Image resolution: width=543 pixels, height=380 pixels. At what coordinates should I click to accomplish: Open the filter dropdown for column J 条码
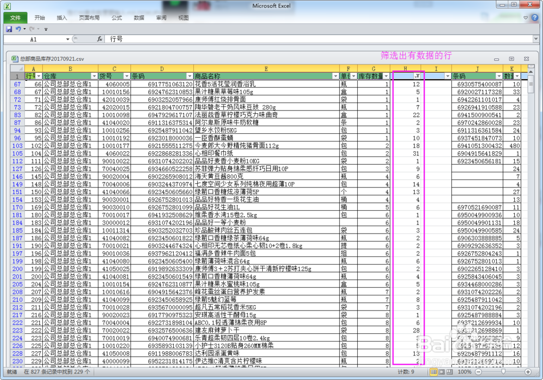coord(499,76)
